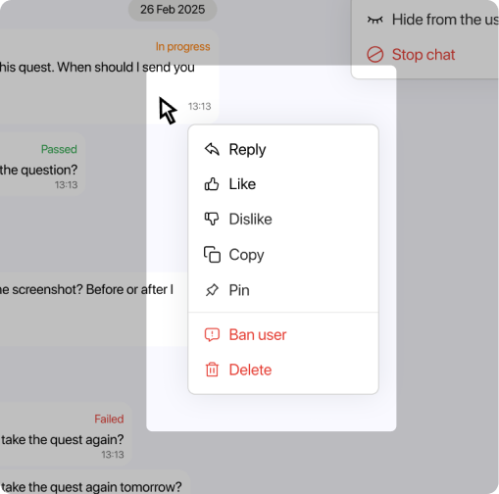
Task: Select the Copy menu entry
Action: pyautogui.click(x=283, y=255)
